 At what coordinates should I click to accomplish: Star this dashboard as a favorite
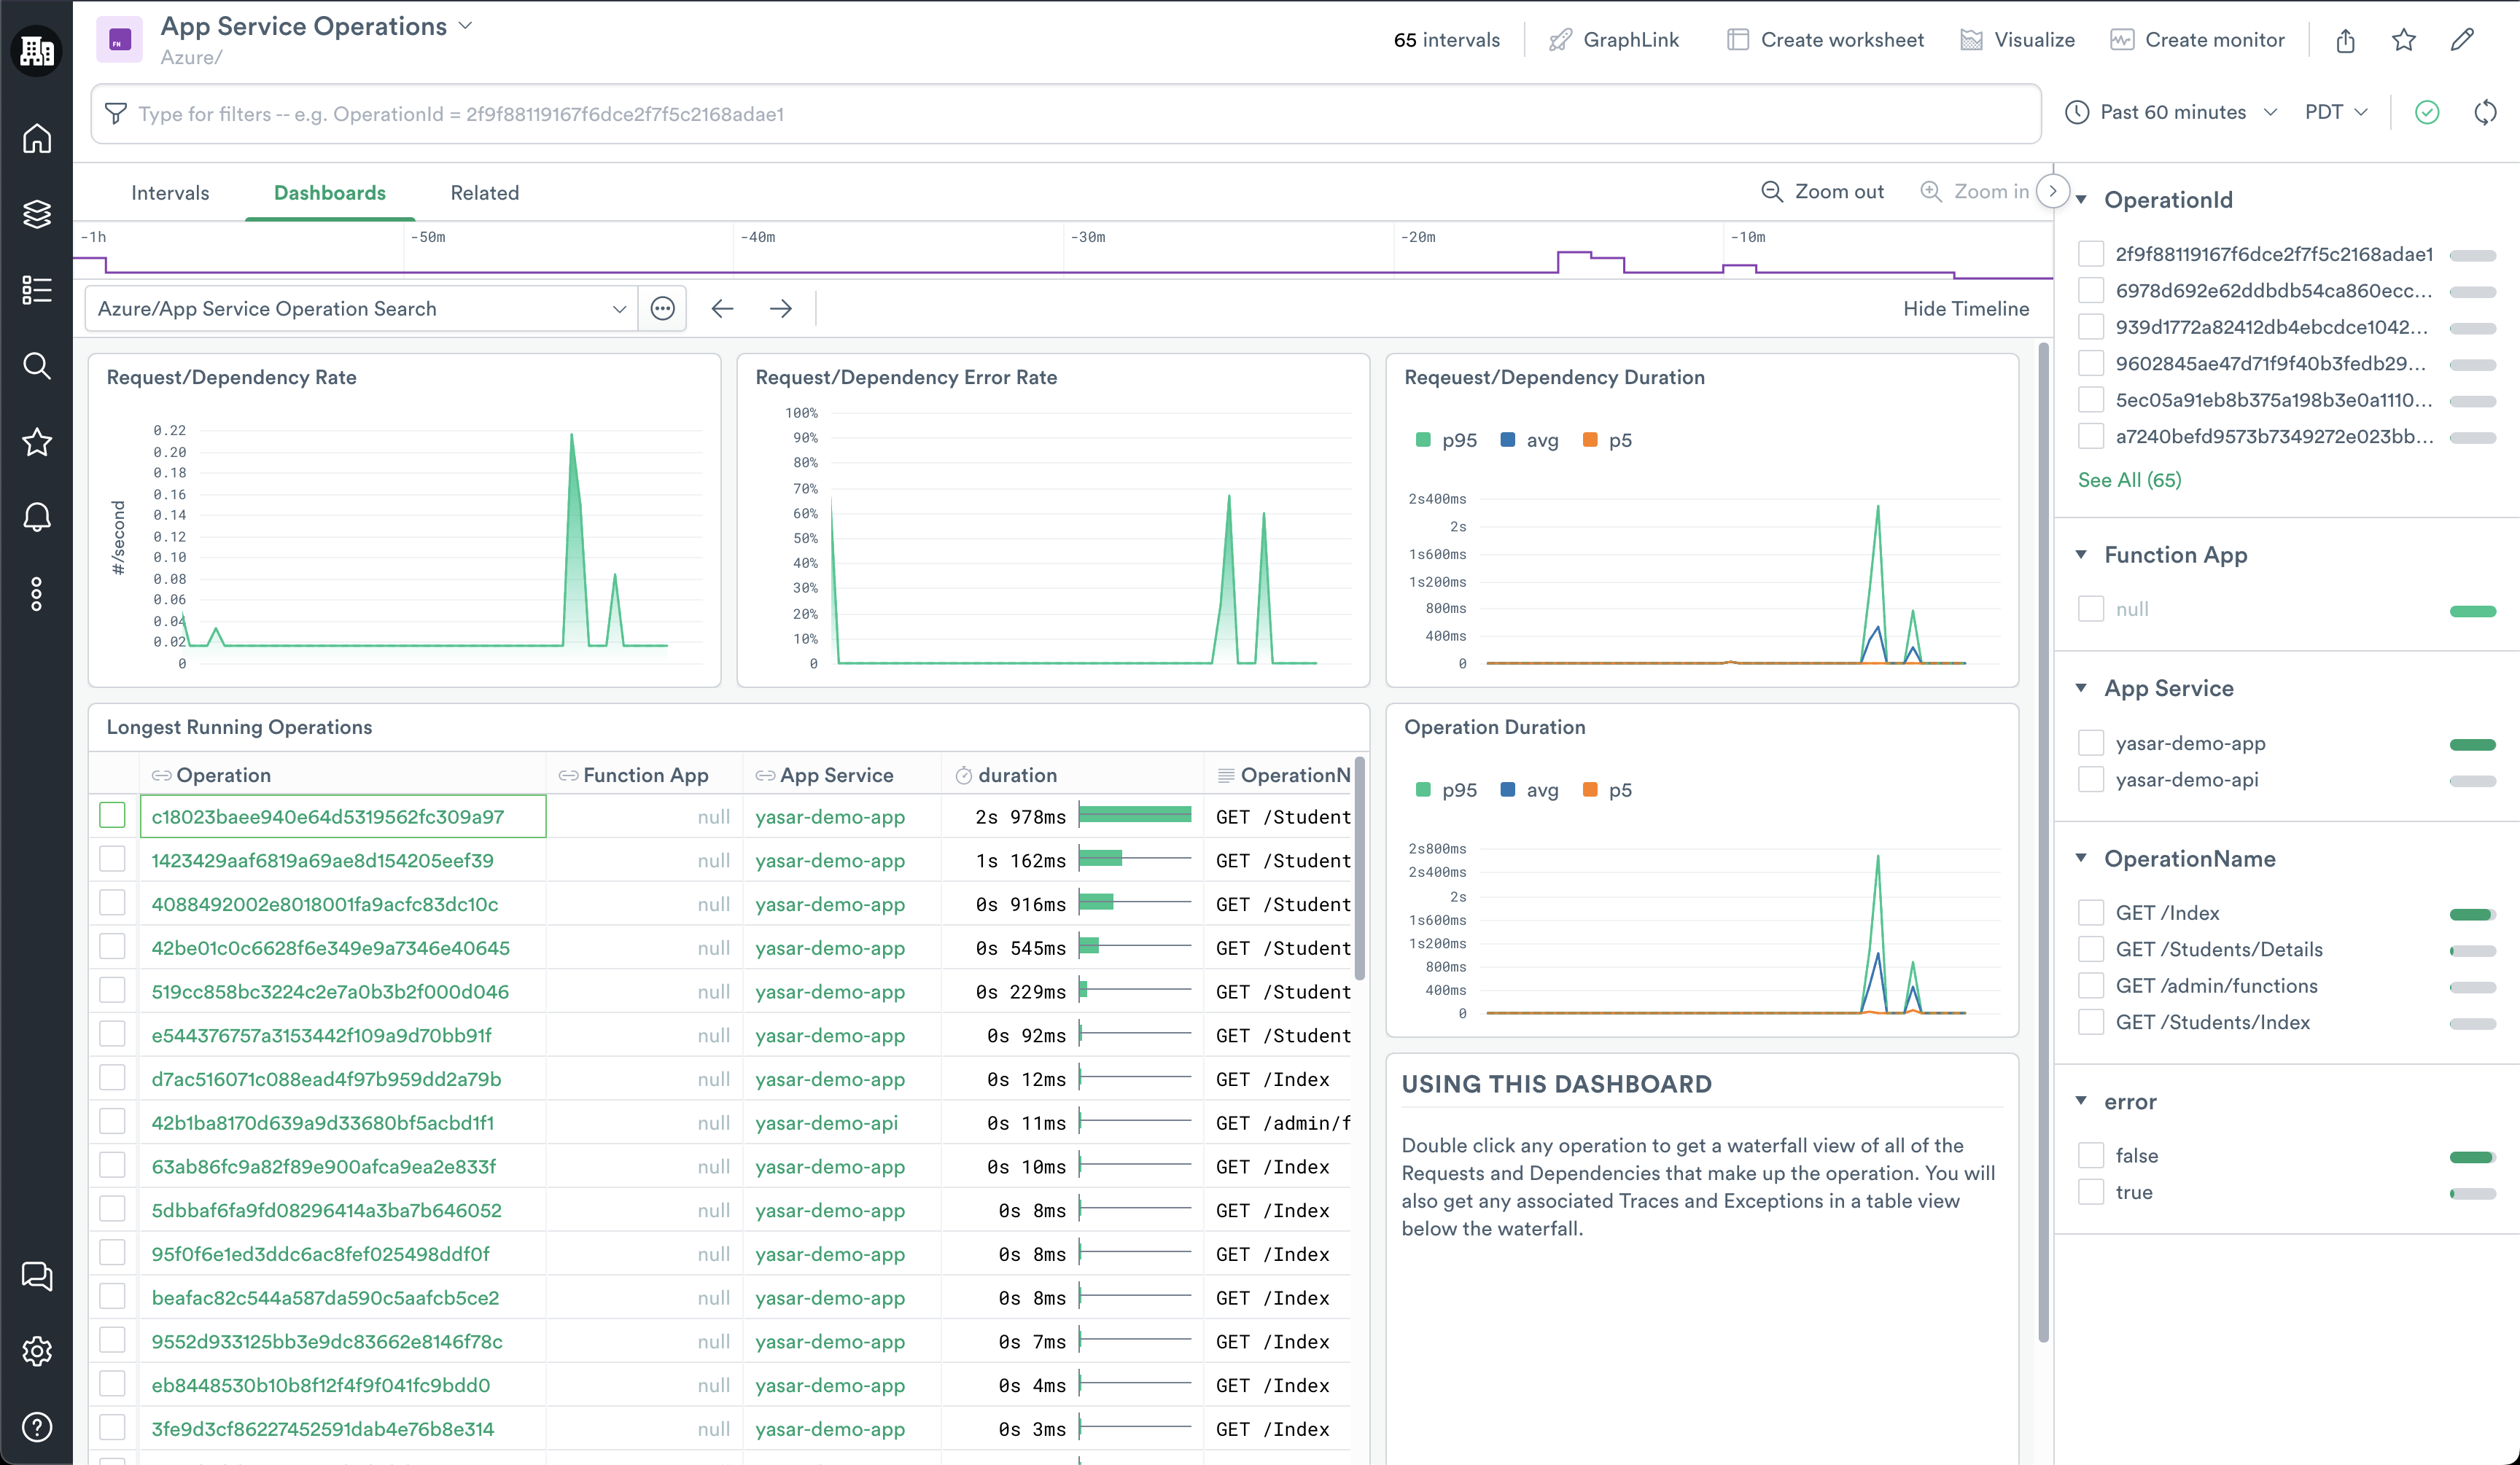pyautogui.click(x=2404, y=40)
